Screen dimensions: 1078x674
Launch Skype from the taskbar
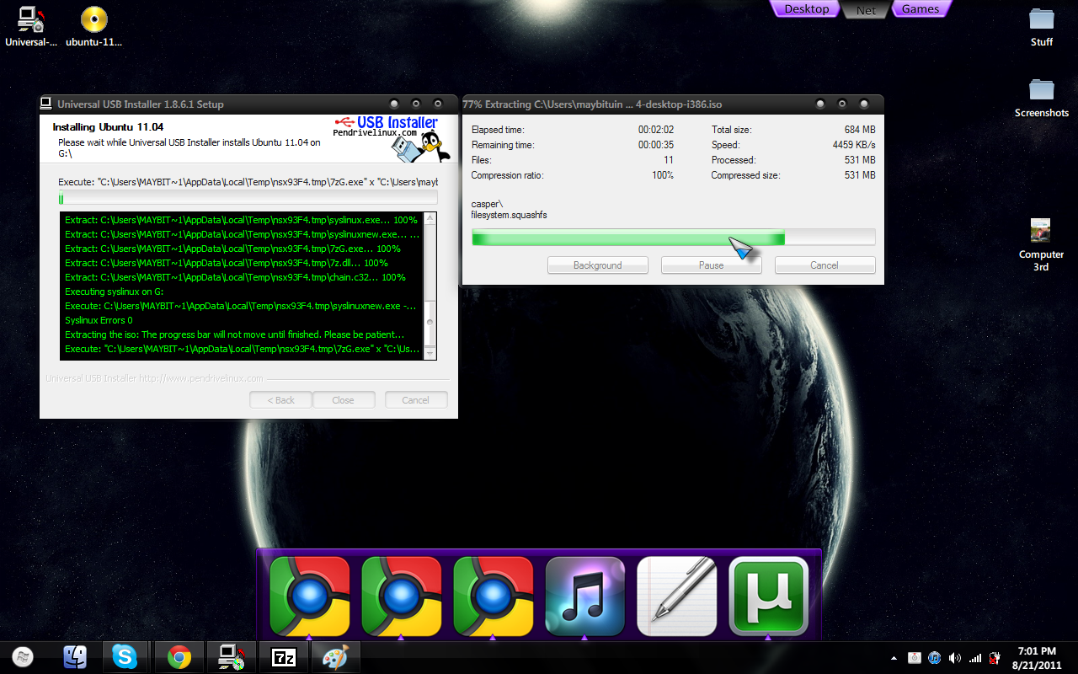coord(125,656)
